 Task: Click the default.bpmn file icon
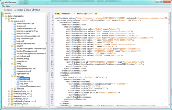pyautogui.click(x=15, y=66)
